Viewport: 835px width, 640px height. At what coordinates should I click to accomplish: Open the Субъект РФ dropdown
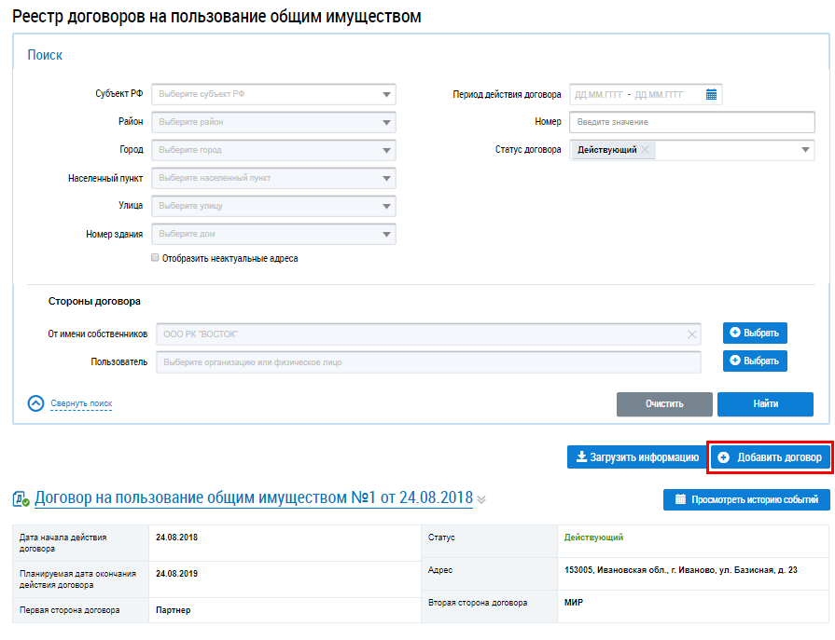[x=273, y=94]
